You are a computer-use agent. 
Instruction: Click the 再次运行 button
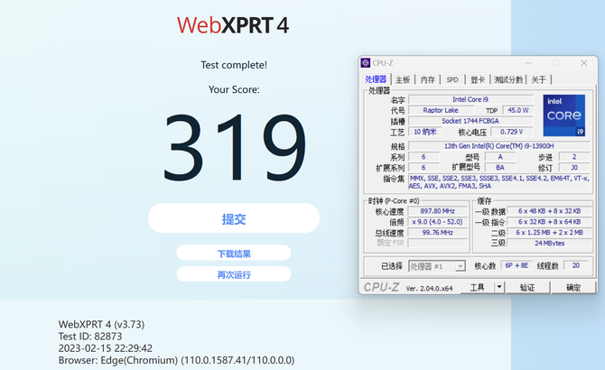234,274
